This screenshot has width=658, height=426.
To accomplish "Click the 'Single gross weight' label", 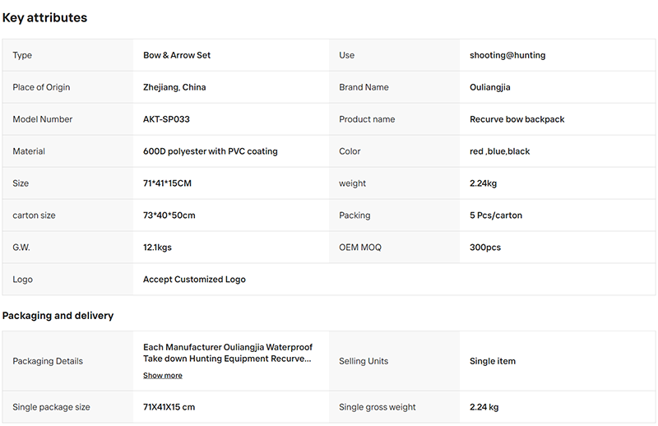I will [x=378, y=407].
